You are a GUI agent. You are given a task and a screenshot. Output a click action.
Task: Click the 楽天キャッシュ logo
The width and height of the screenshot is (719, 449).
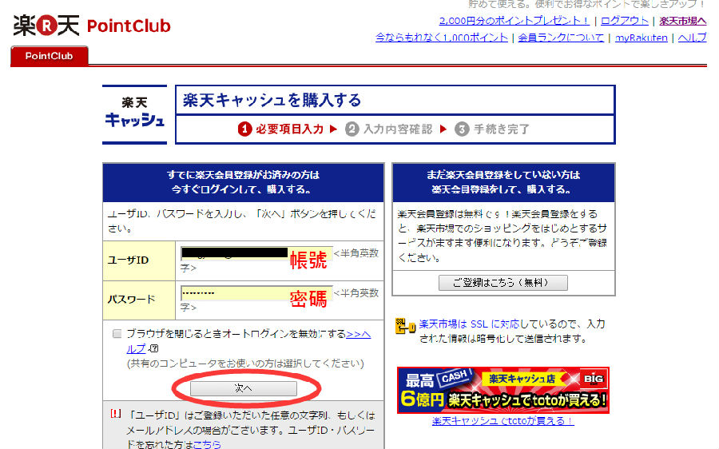pyautogui.click(x=134, y=114)
